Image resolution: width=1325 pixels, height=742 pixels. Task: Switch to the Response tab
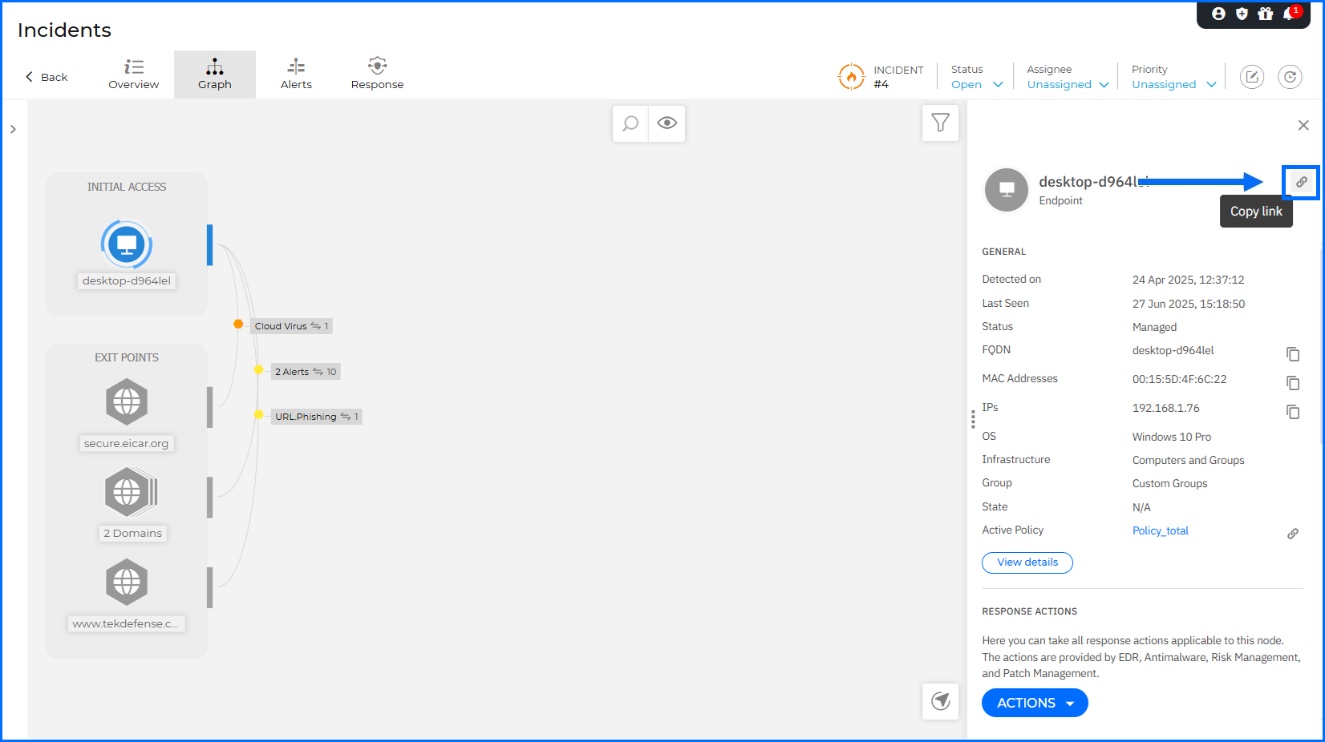point(377,75)
